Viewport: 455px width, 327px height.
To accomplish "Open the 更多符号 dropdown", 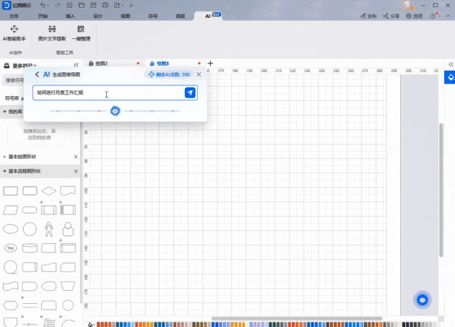I will (x=23, y=65).
